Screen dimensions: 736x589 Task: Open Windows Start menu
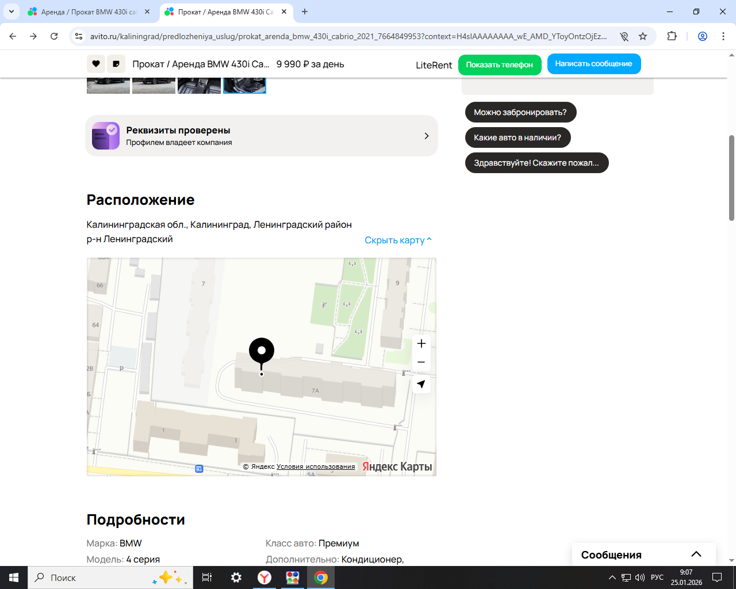point(14,577)
